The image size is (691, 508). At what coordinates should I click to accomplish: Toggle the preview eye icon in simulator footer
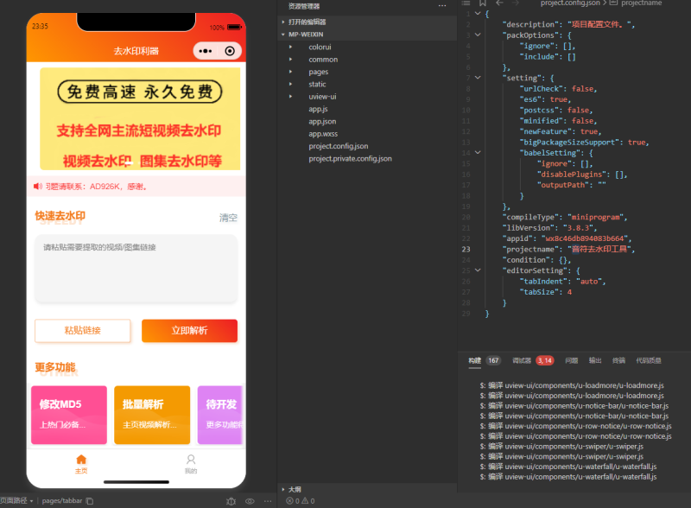[x=250, y=501]
